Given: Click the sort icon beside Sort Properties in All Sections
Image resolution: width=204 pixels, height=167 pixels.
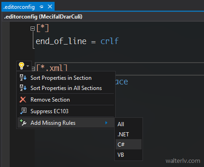Looking at the screenshot, I should pos(23,88).
